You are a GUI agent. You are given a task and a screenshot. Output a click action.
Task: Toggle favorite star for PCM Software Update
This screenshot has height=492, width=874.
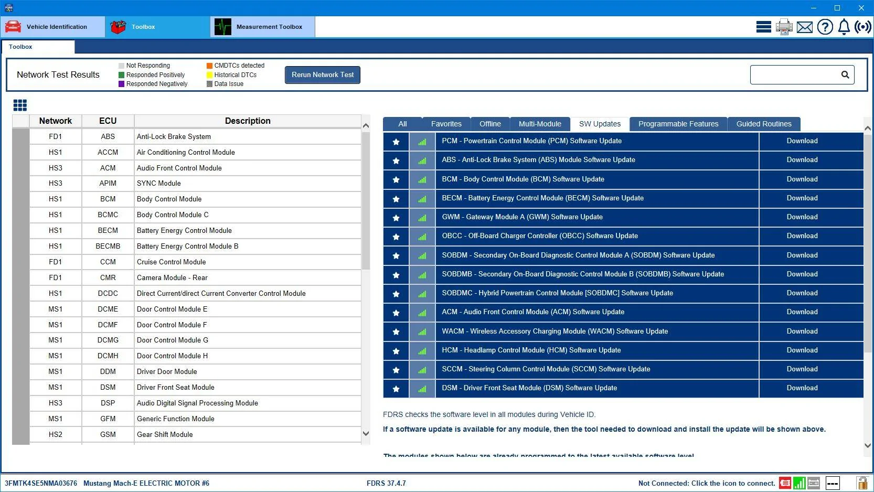tap(396, 142)
